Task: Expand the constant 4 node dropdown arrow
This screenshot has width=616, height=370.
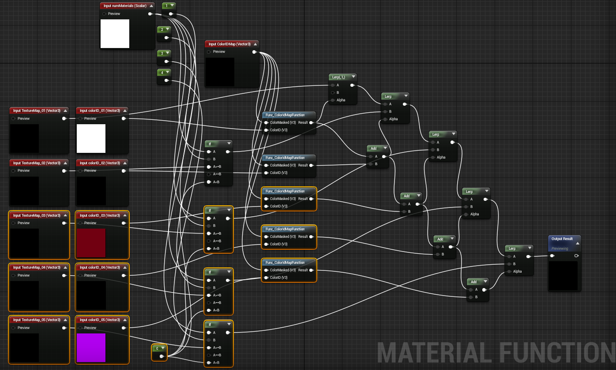Action: (168, 72)
